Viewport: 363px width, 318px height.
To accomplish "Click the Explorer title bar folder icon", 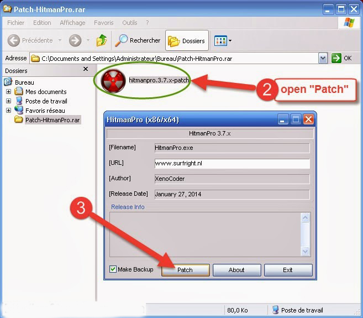I will pyautogui.click(x=7, y=9).
